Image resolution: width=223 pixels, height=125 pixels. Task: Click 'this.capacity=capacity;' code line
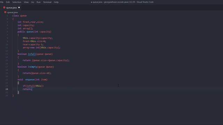pos(38,38)
